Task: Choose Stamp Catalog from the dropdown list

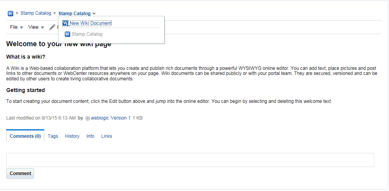Action: pos(87,34)
